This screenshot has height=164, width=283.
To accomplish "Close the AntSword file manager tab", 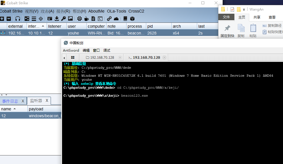I will [120, 58].
